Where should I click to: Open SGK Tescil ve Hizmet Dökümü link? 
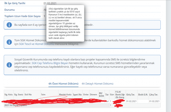[x=36, y=44]
